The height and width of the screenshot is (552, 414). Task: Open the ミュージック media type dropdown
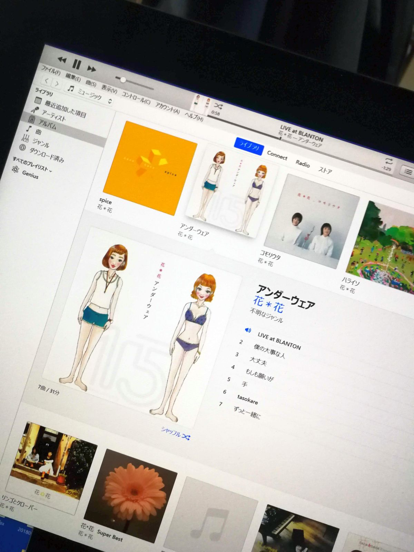pos(90,94)
